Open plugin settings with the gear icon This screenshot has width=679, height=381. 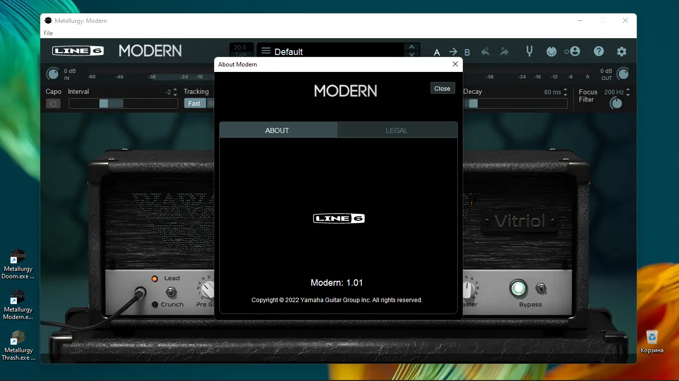coord(622,52)
